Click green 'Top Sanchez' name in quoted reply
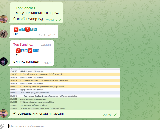This screenshot has width=160, height=132. 26,8
